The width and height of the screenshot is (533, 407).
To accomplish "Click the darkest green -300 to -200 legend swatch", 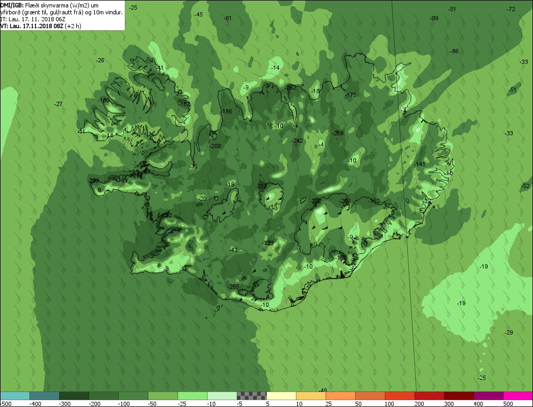I will [x=74, y=396].
